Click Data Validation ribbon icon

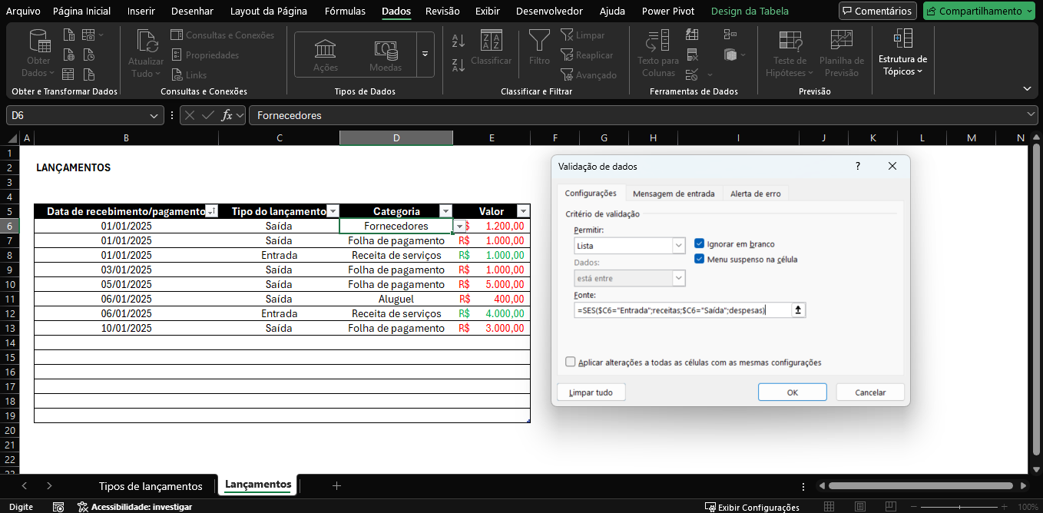(x=692, y=74)
